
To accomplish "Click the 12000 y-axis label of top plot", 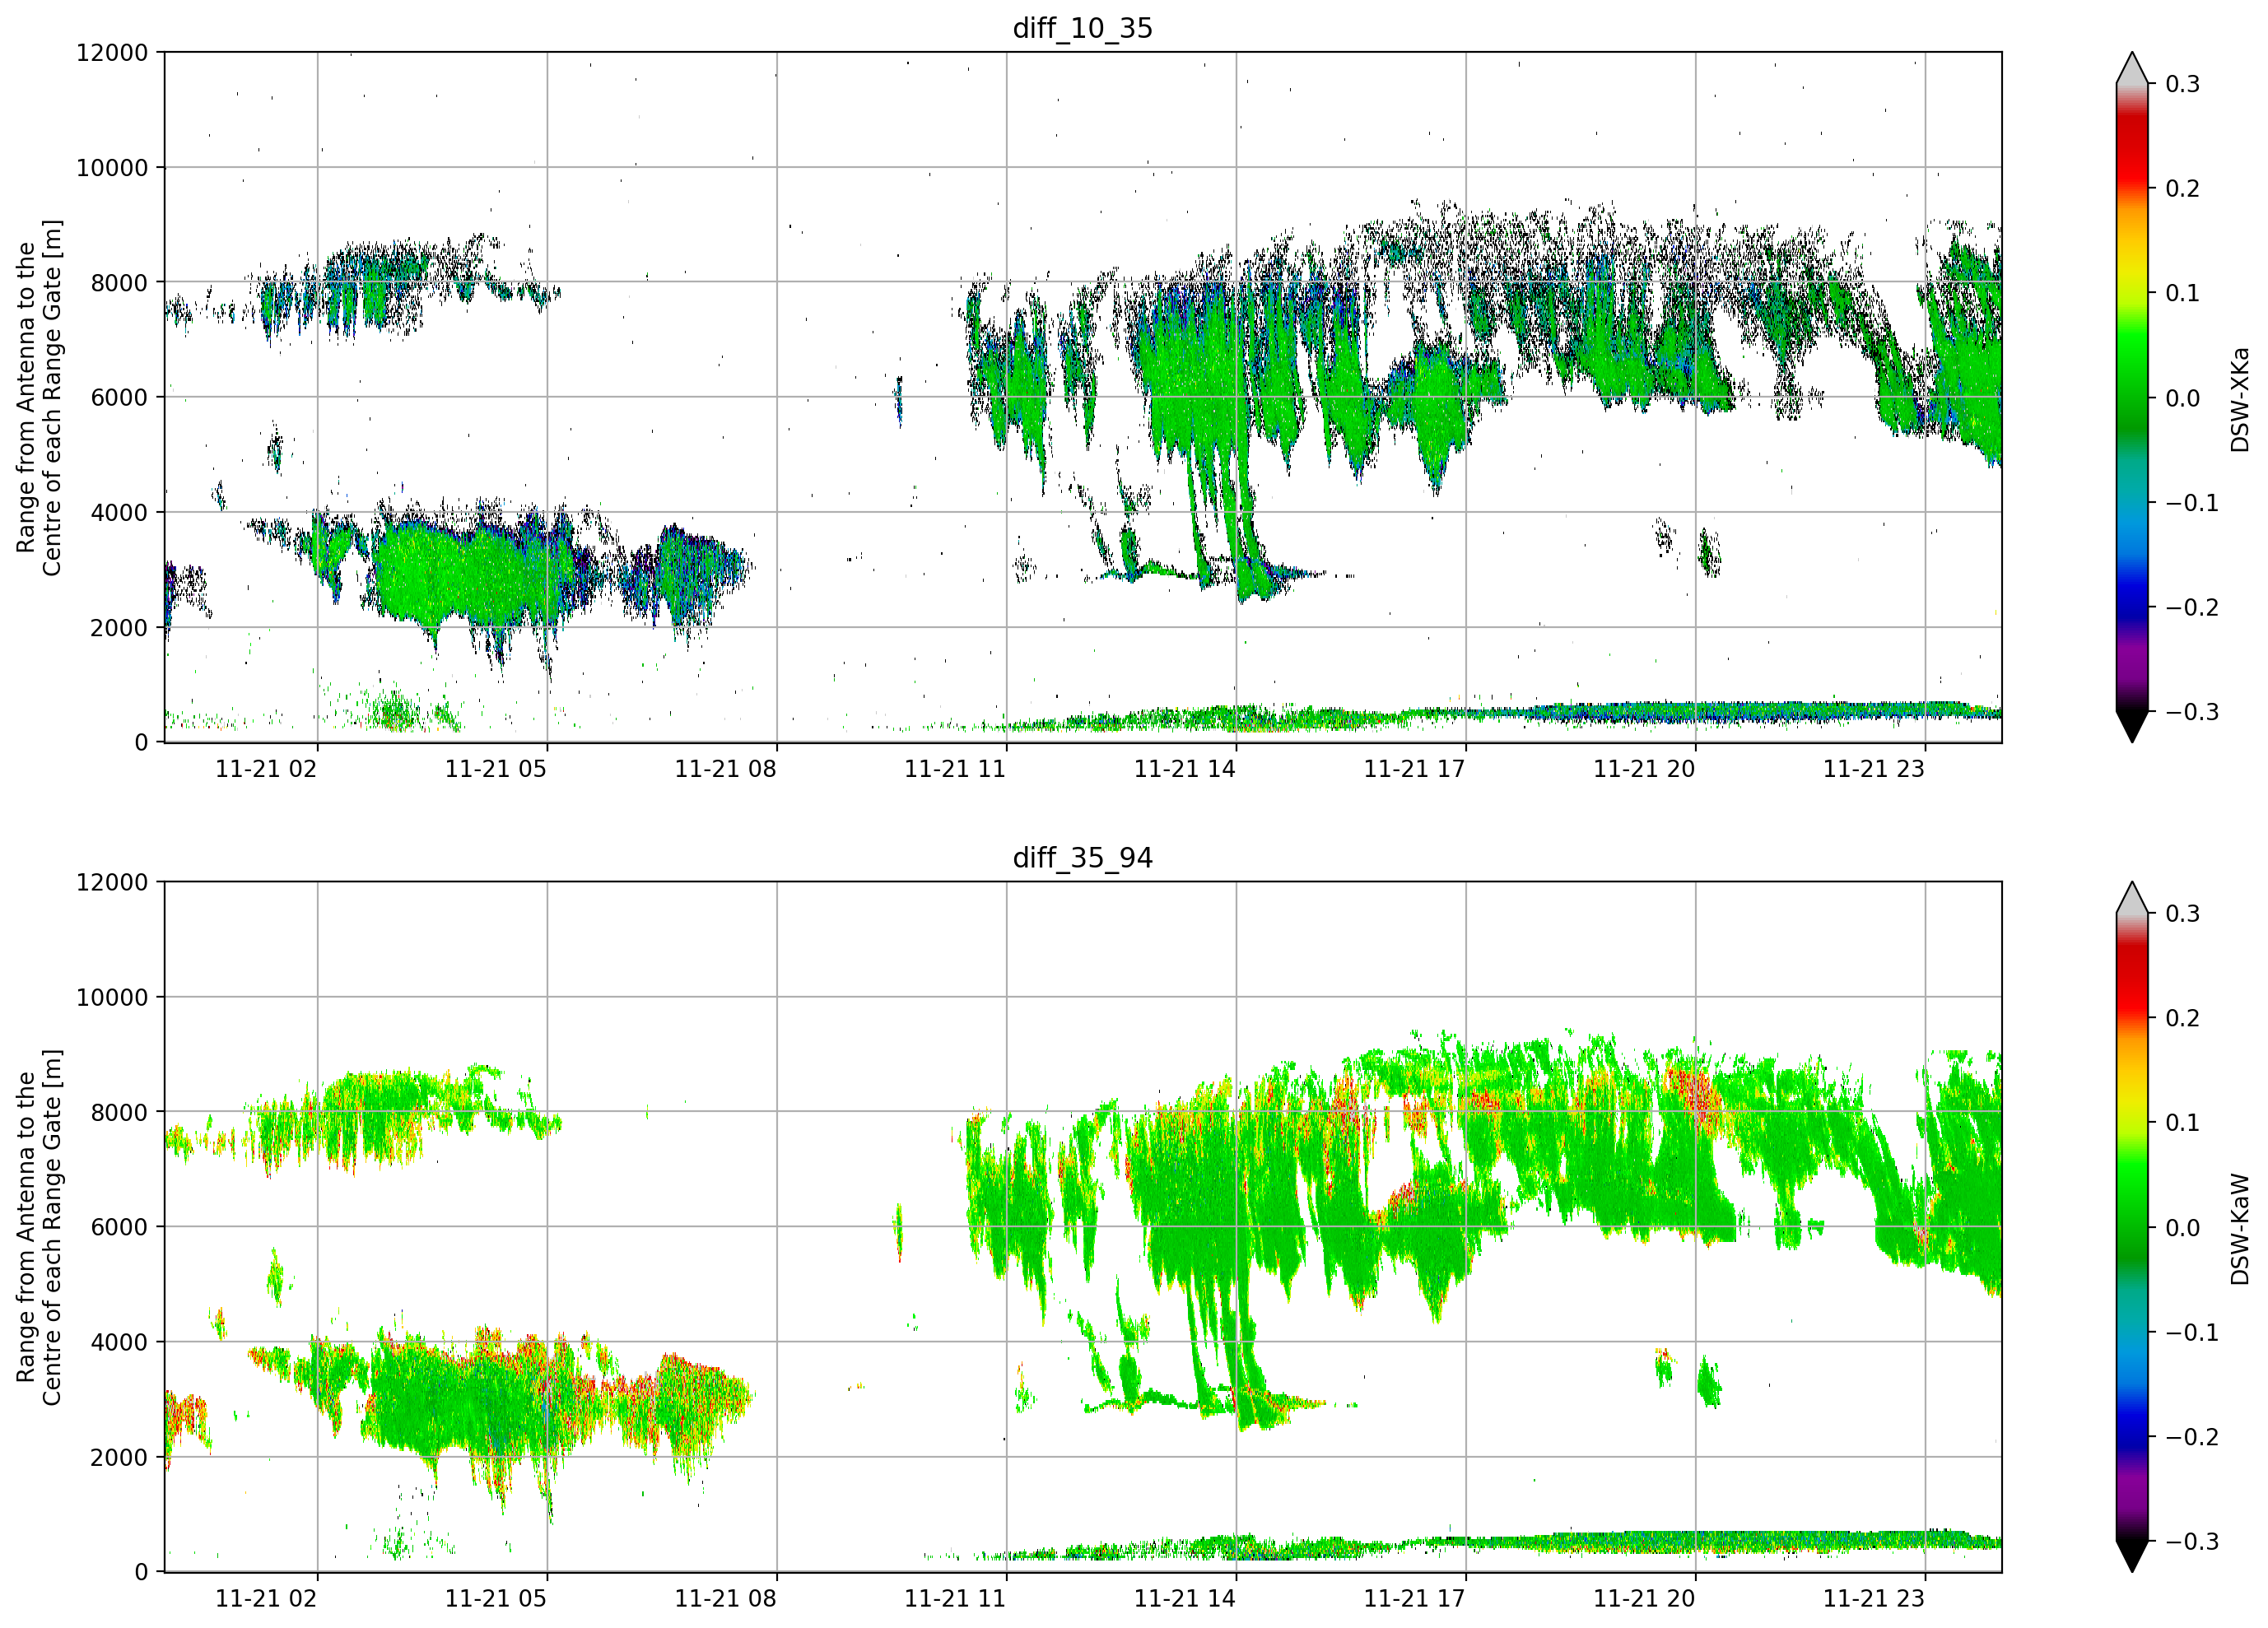I will (x=112, y=53).
